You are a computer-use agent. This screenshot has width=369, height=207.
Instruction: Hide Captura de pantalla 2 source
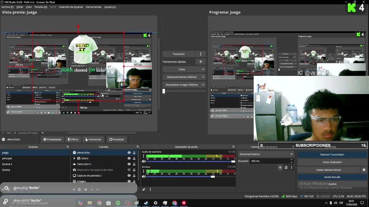[129, 176]
